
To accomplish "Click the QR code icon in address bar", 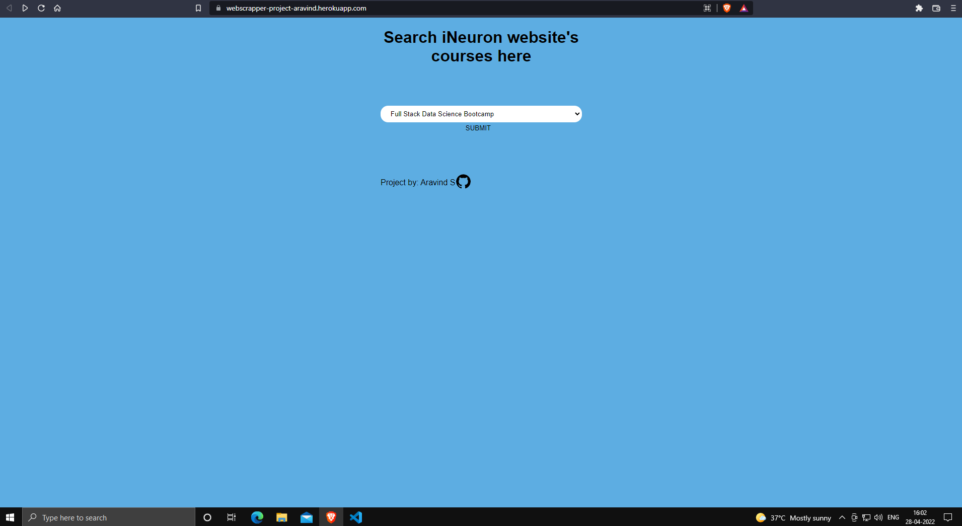I will (x=707, y=8).
